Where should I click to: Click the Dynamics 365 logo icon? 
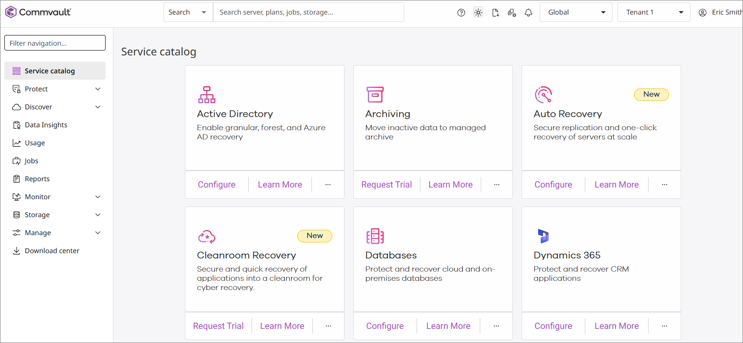click(544, 236)
